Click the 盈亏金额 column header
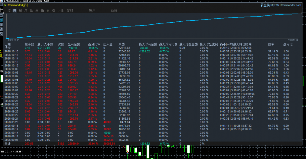306x159 pixels. coord(74,44)
